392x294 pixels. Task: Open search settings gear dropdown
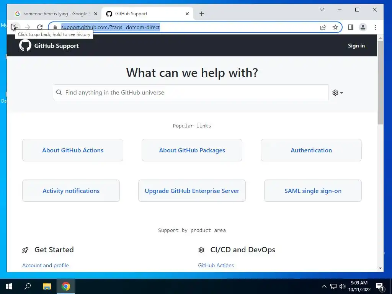[x=338, y=93]
